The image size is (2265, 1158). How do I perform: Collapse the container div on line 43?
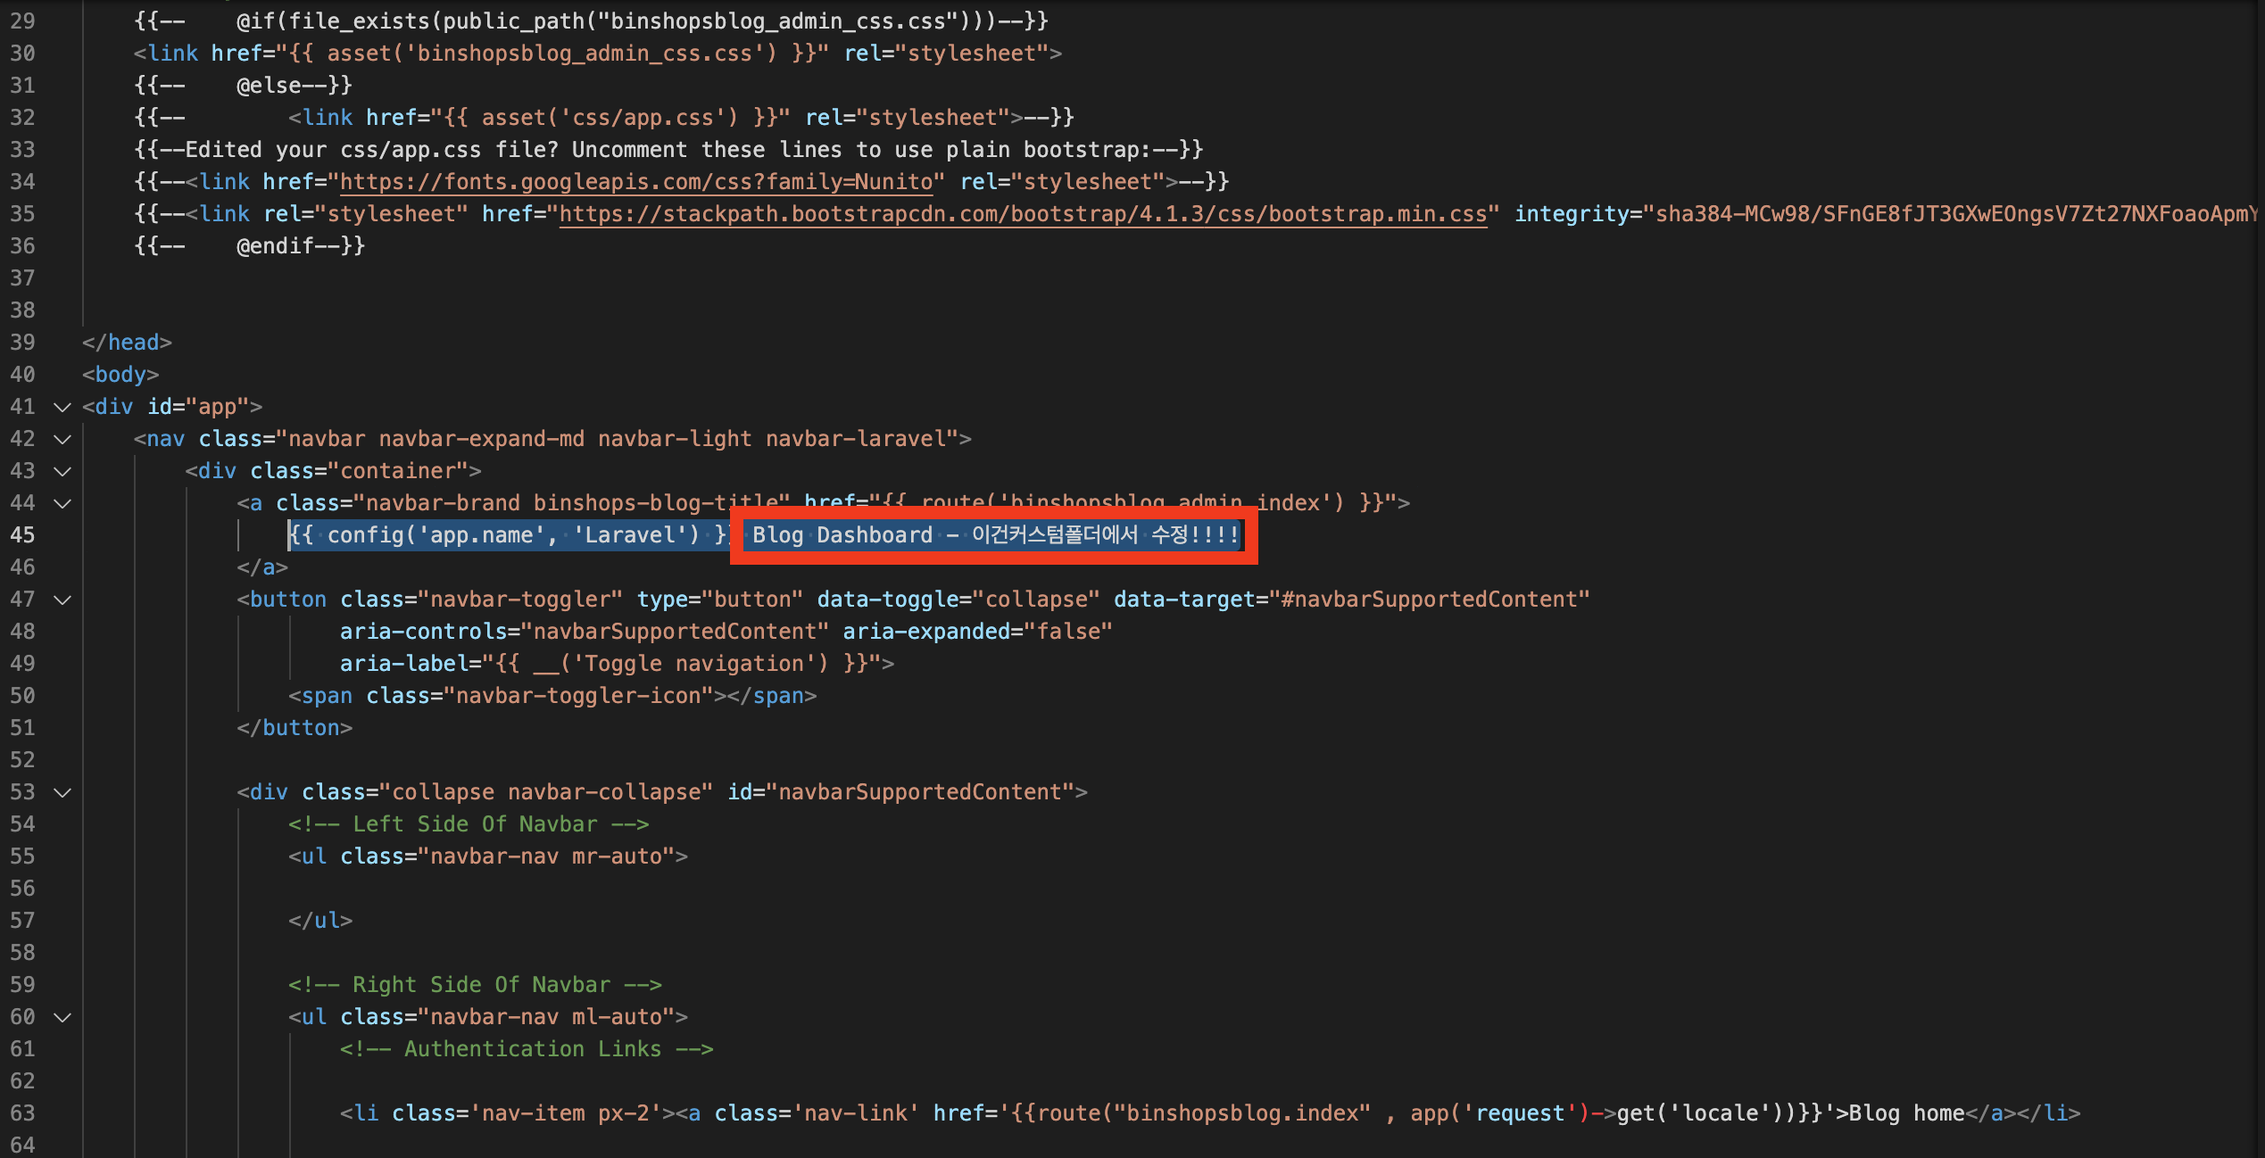click(x=62, y=471)
